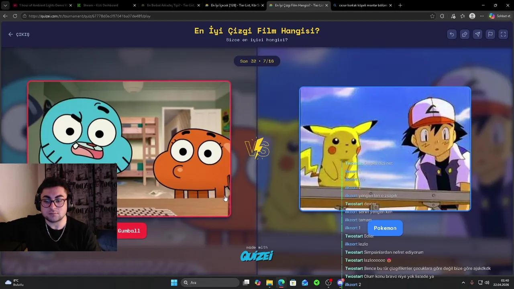Screen dimensions: 514x289
Task: Open Windows Start menu
Action: click(x=174, y=283)
